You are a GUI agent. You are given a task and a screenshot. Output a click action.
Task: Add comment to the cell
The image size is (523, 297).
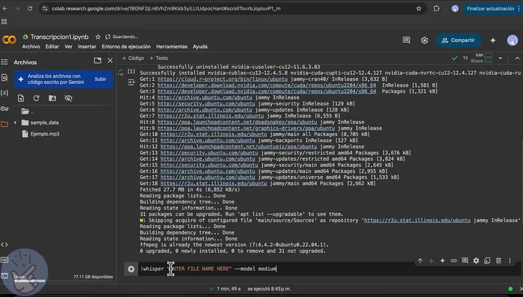click(x=465, y=260)
